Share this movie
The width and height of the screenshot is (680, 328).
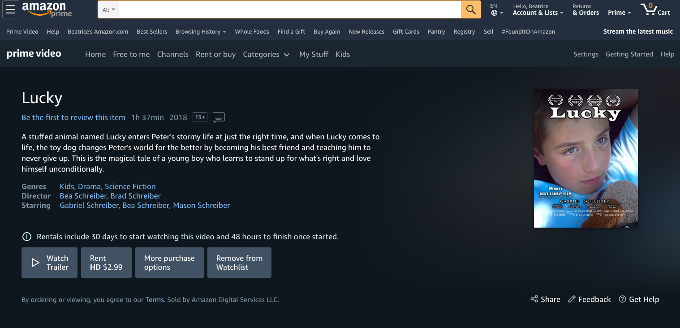545,299
